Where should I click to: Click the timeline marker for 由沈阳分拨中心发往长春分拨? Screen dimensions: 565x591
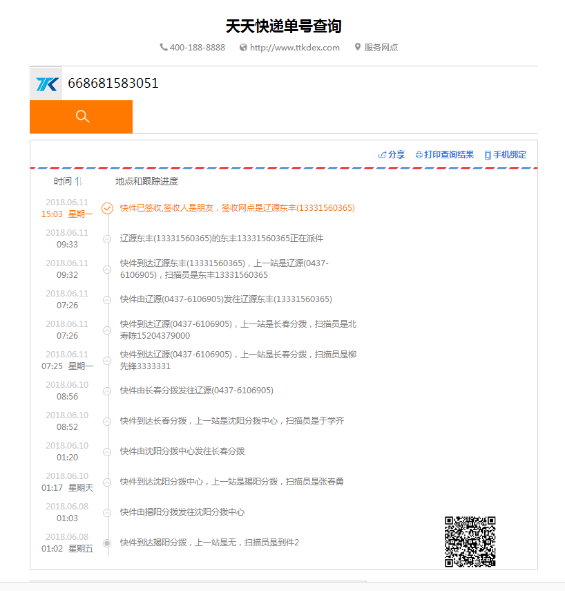[107, 452]
